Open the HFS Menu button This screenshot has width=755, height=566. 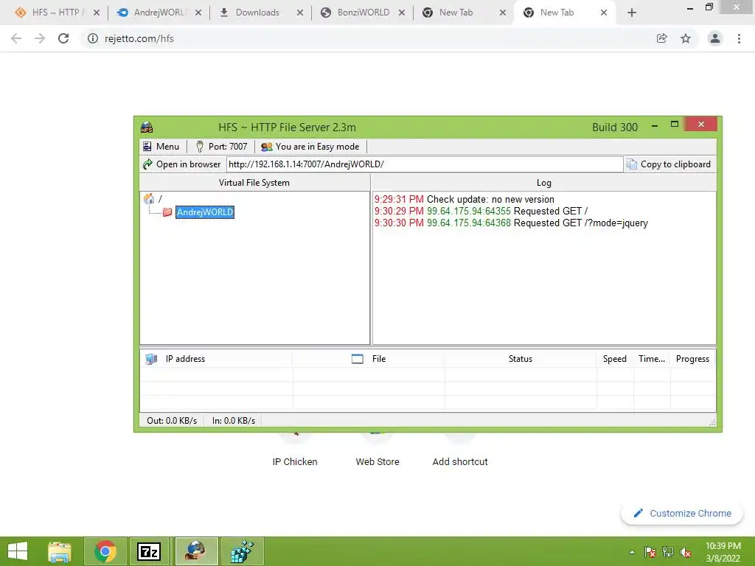click(x=161, y=147)
